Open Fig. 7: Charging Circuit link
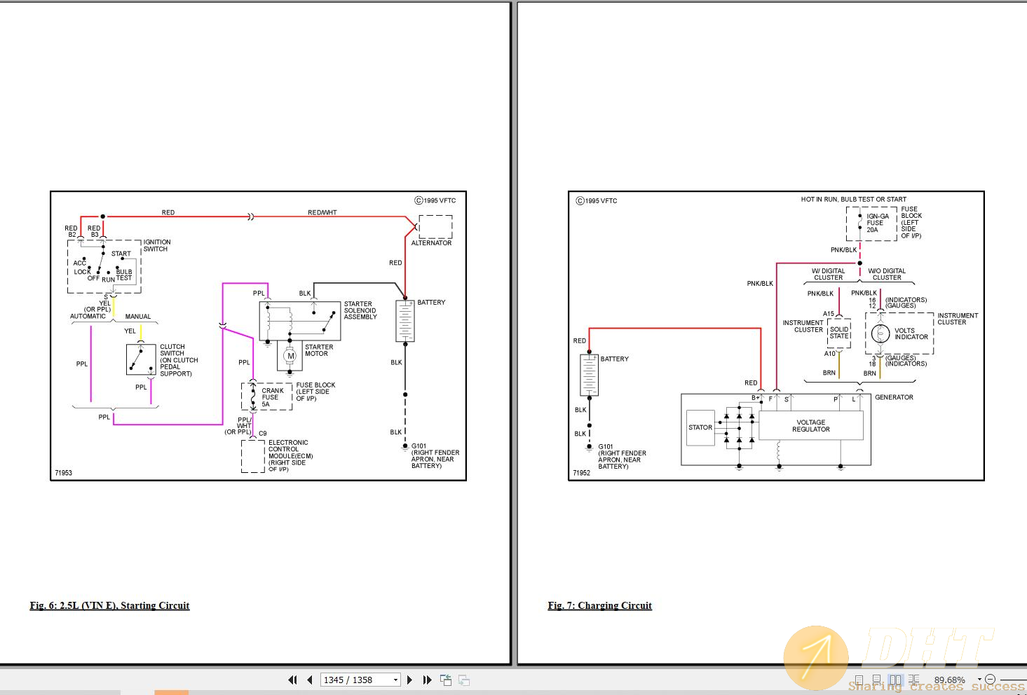This screenshot has height=695, width=1027. coord(599,605)
